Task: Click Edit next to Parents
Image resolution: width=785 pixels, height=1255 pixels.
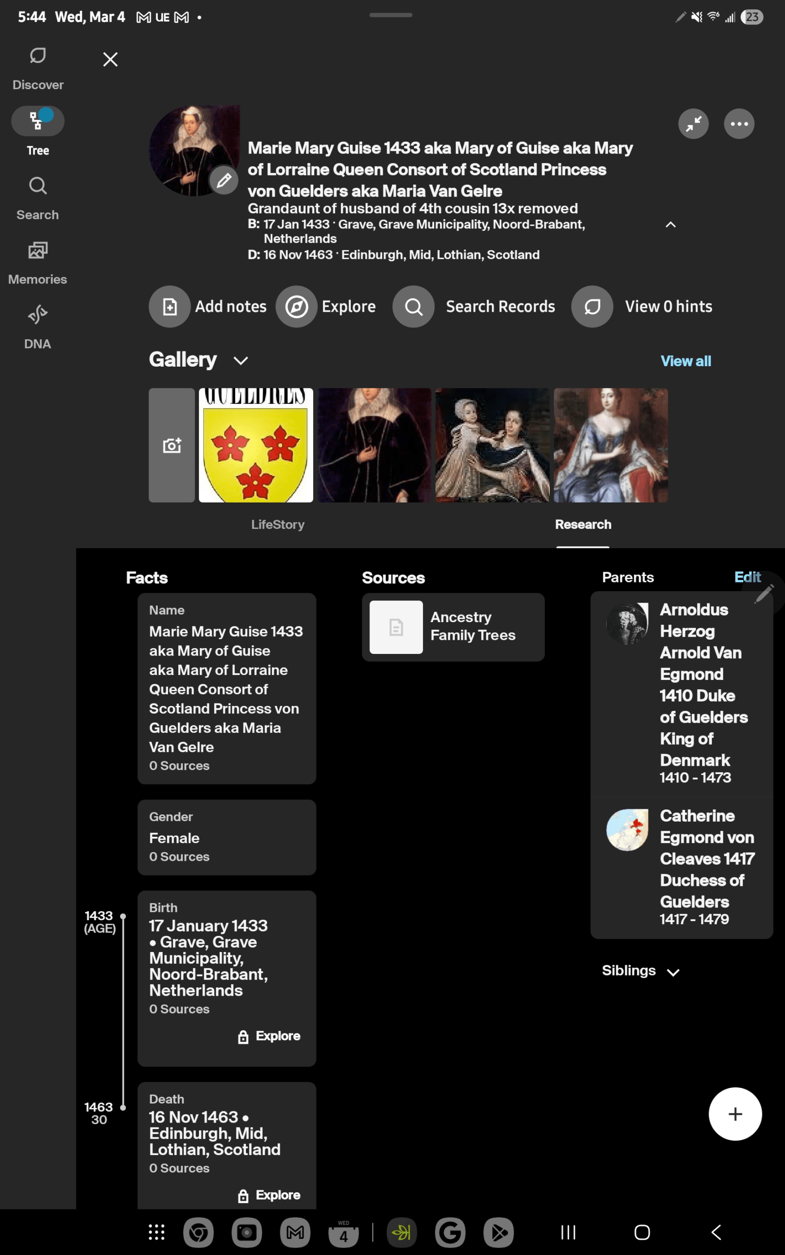Action: pyautogui.click(x=747, y=577)
